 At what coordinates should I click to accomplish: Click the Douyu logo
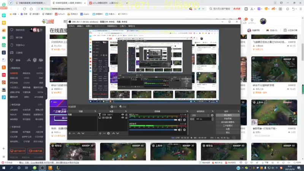click(48, 21)
